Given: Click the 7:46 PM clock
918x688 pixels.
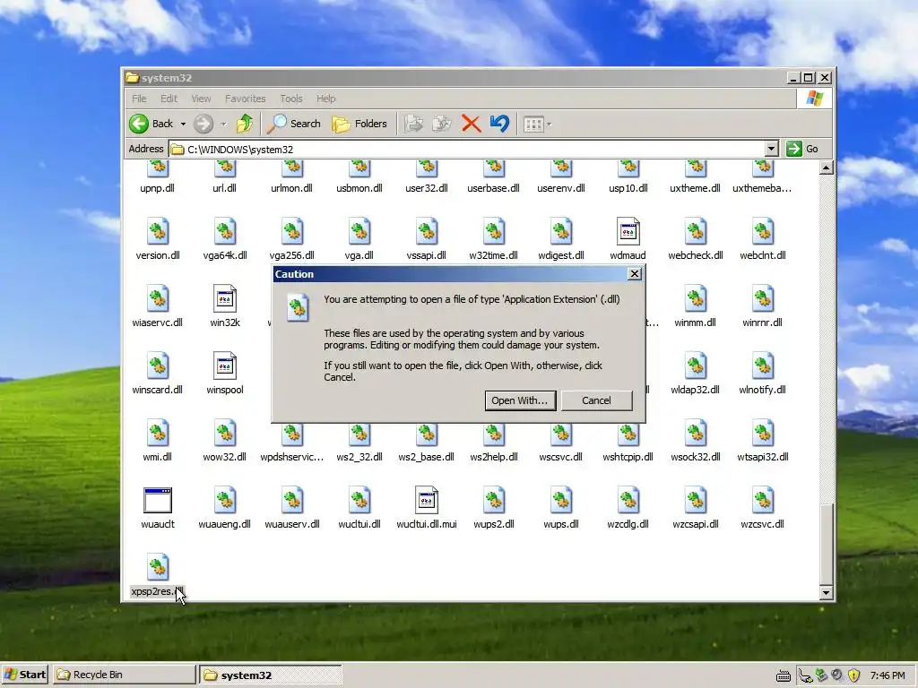Looking at the screenshot, I should point(888,675).
